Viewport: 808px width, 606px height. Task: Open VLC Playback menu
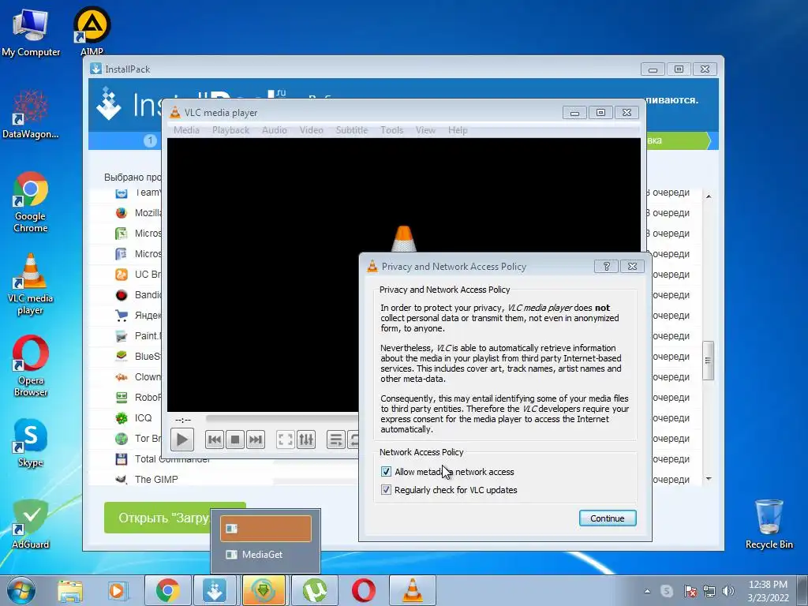230,130
